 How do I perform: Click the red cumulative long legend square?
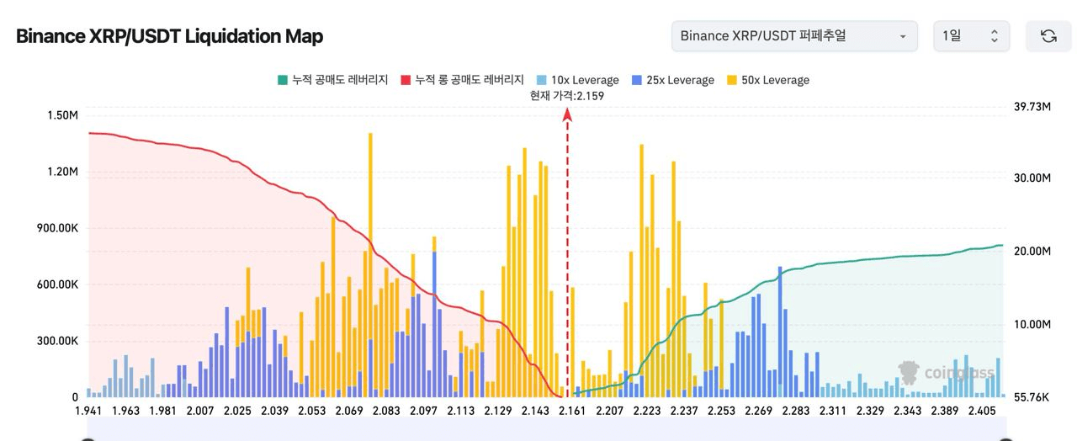pyautogui.click(x=406, y=80)
